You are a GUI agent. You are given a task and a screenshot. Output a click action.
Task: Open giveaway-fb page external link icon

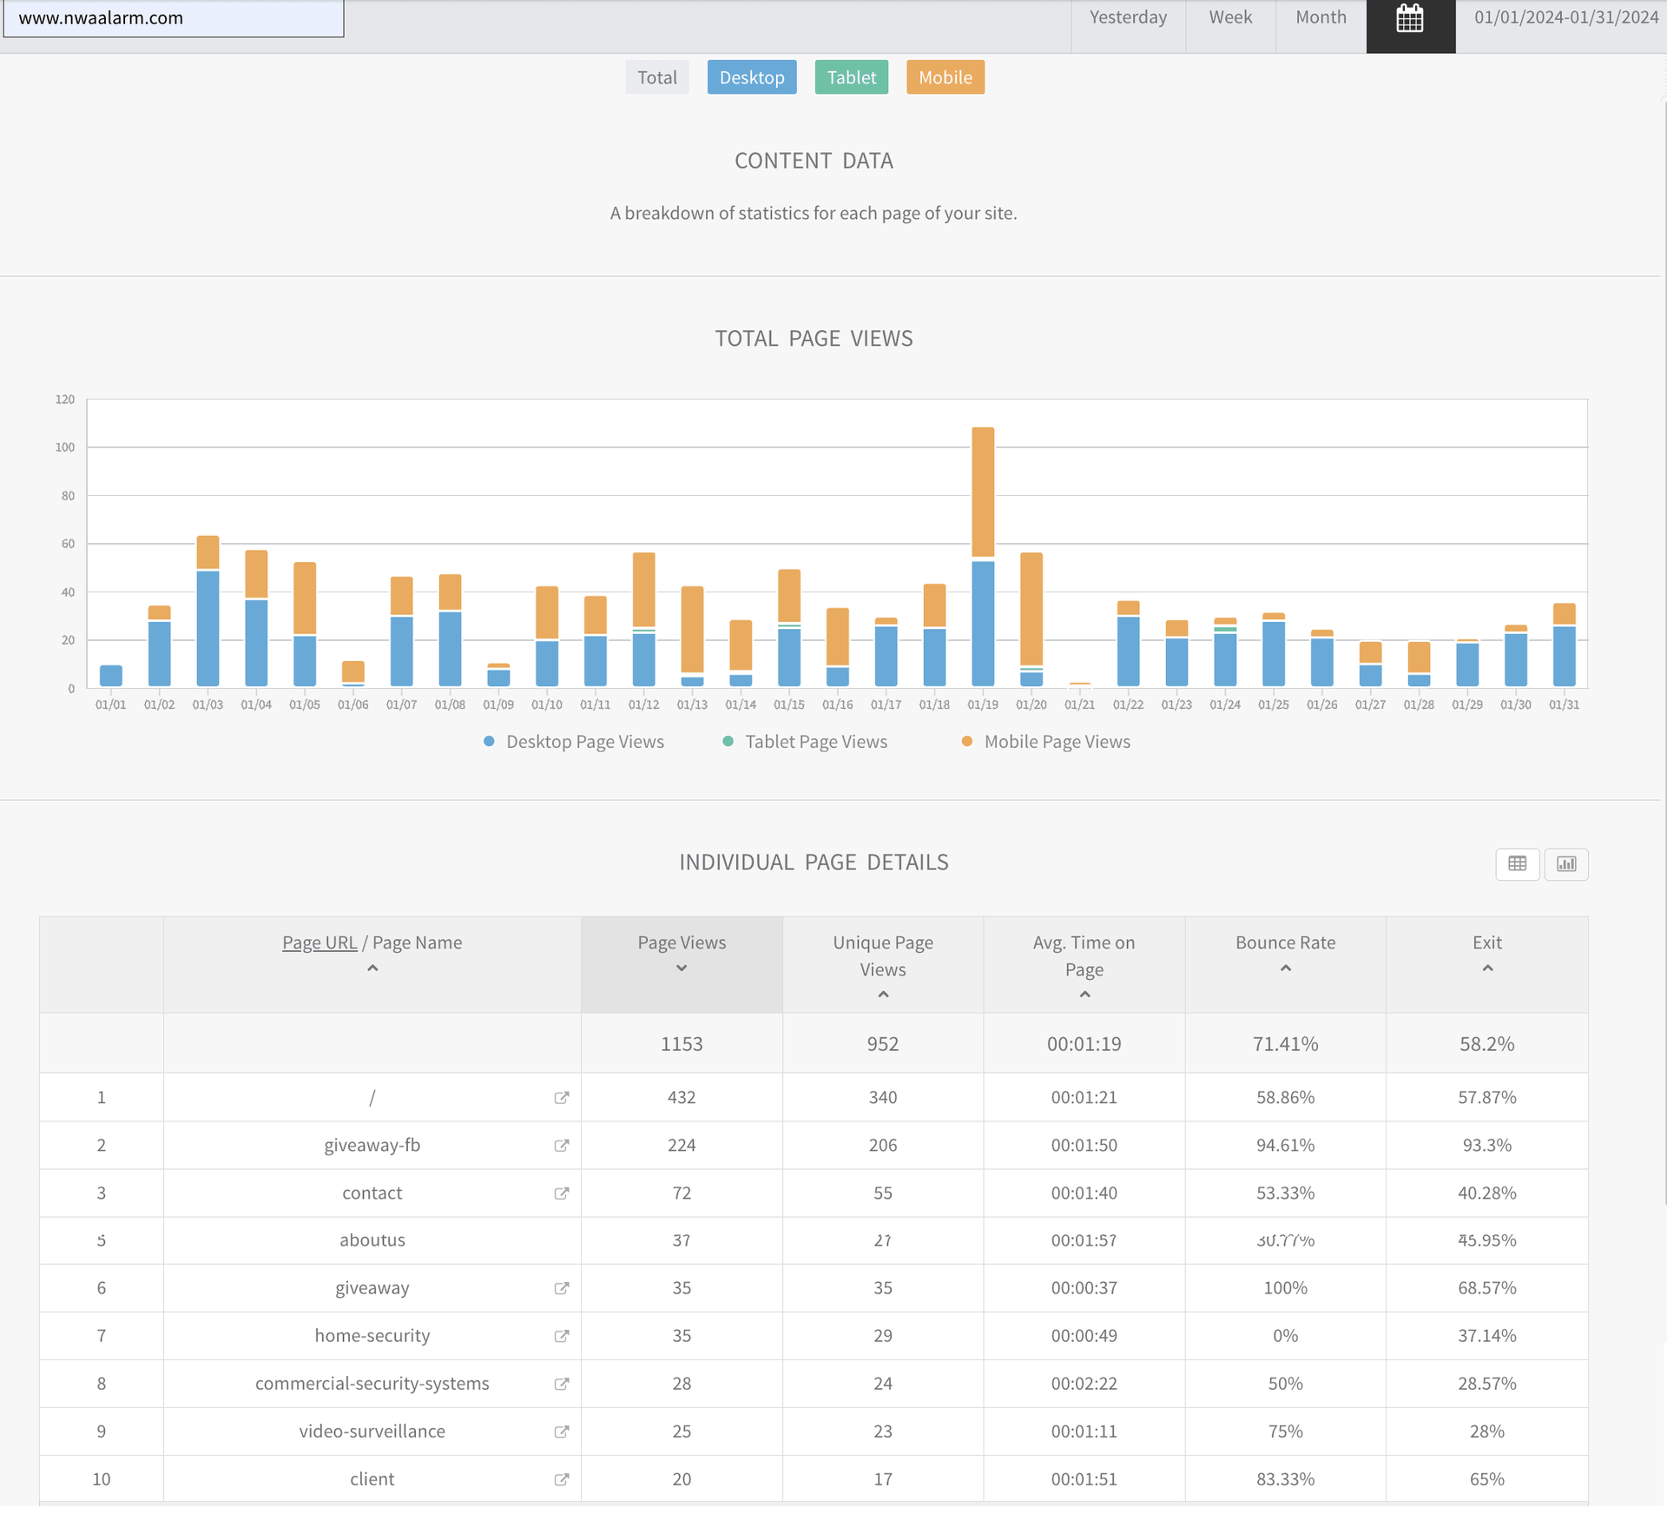[x=562, y=1146]
